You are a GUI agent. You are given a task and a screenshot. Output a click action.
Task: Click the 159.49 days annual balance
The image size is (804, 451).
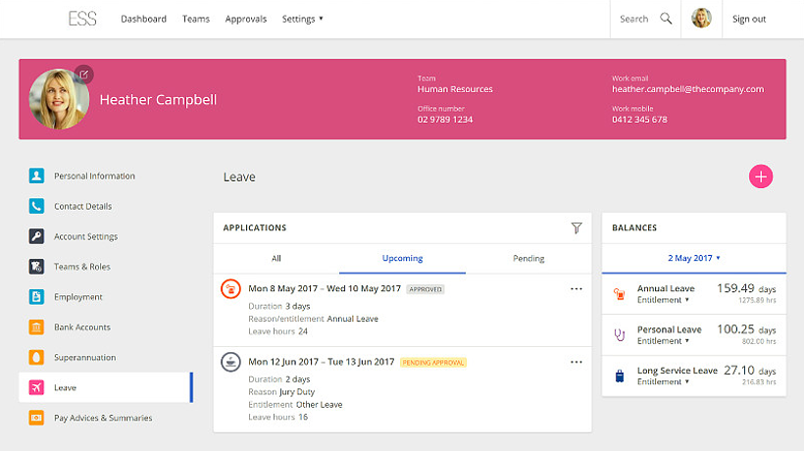pyautogui.click(x=746, y=288)
